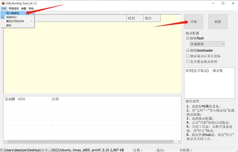Uncheck the 擦除flash checkbox
Viewport: 238px width, 152px height.
coord(188,38)
